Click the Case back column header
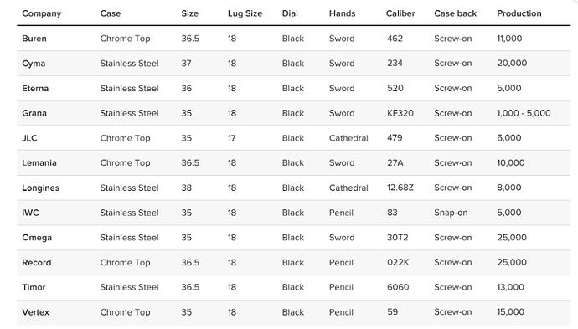Screen dimensions: 578x329 pos(455,13)
